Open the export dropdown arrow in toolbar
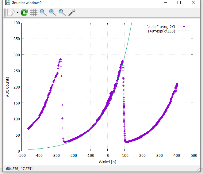The image size is (203, 174). (17, 13)
